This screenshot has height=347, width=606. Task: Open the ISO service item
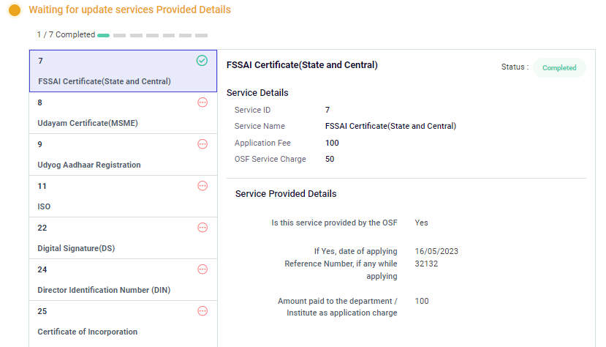(x=44, y=206)
